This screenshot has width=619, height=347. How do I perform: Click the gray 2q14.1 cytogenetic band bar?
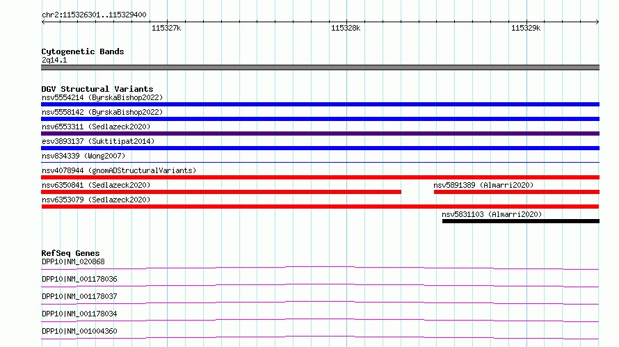(320, 67)
